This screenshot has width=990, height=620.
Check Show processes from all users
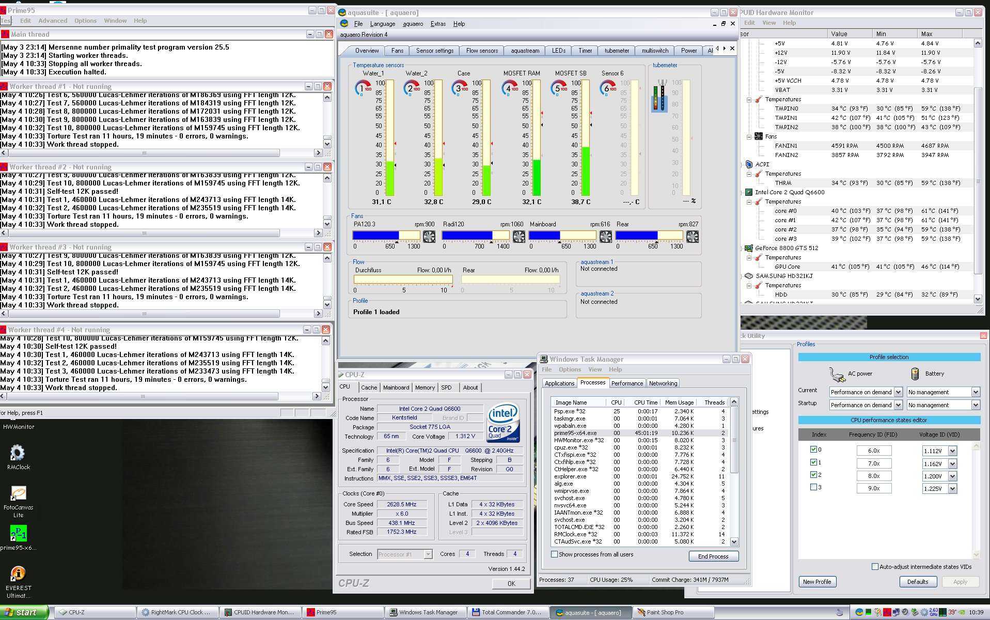[x=555, y=554]
